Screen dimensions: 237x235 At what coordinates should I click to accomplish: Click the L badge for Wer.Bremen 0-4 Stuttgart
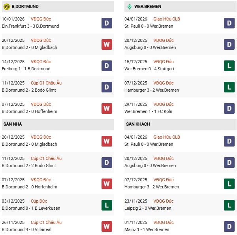[229, 66]
